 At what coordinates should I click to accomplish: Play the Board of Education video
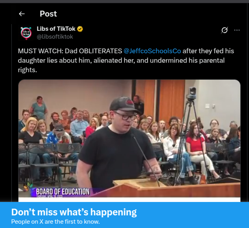point(129,138)
